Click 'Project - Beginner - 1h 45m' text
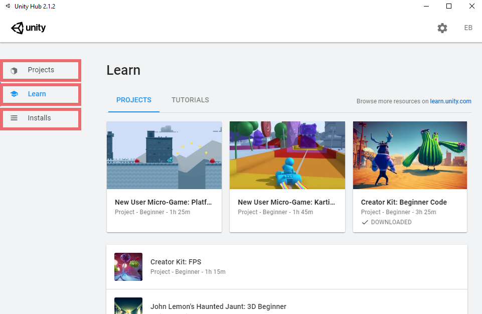The width and height of the screenshot is (482, 314). 275,212
